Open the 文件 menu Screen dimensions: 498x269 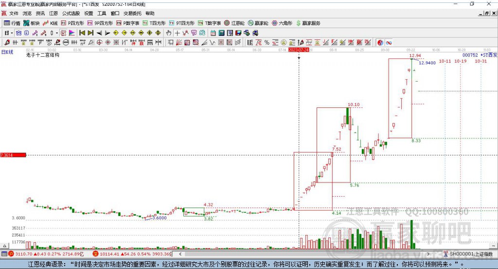pos(14,13)
